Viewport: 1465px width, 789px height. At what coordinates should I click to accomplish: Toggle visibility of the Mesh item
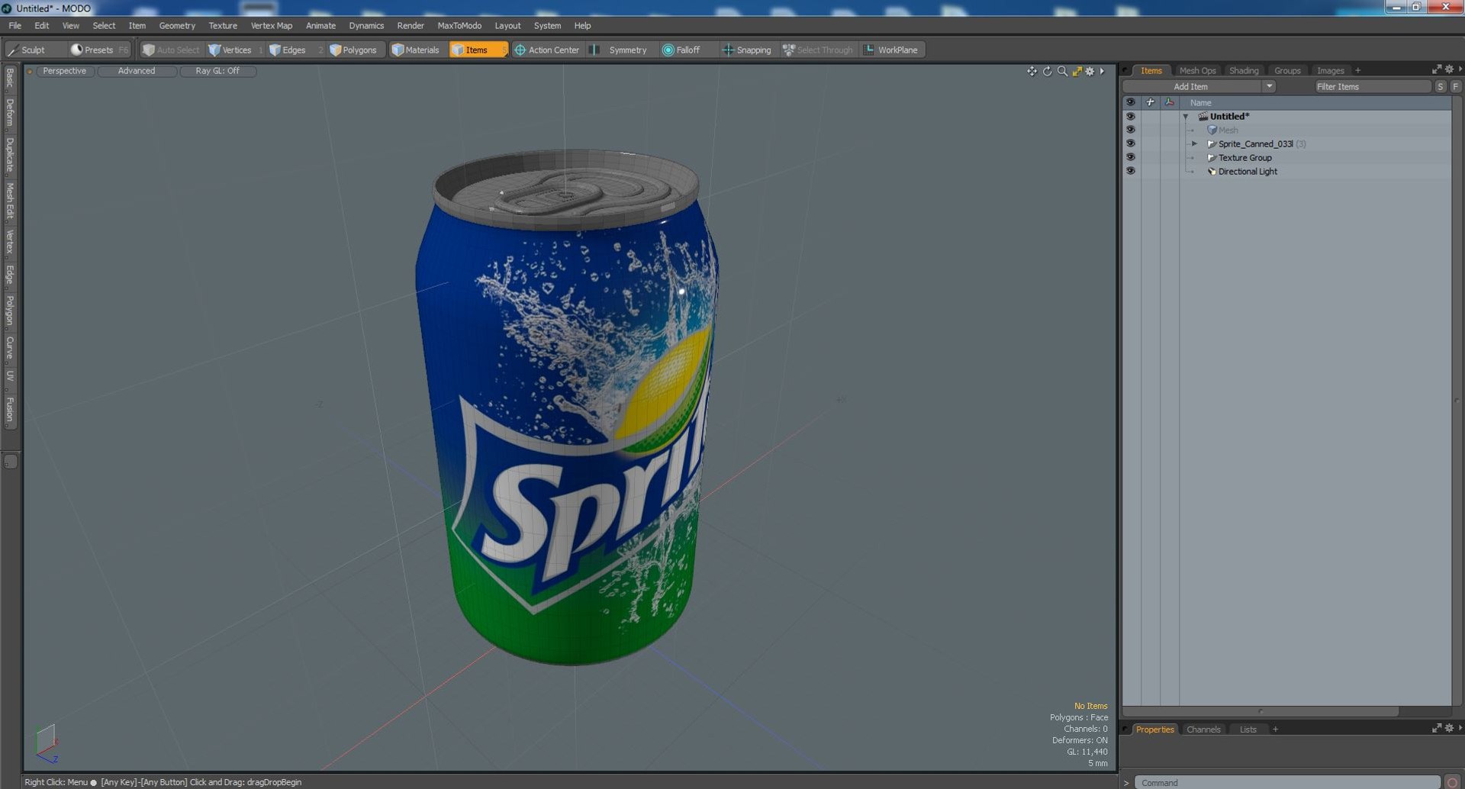coord(1131,130)
